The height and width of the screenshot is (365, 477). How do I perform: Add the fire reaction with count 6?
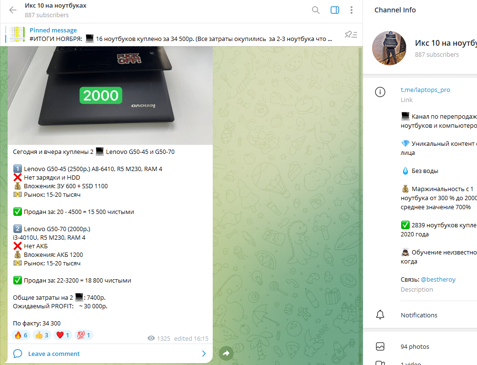[21, 335]
